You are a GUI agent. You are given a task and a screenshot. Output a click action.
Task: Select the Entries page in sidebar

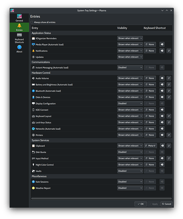coord(19,27)
